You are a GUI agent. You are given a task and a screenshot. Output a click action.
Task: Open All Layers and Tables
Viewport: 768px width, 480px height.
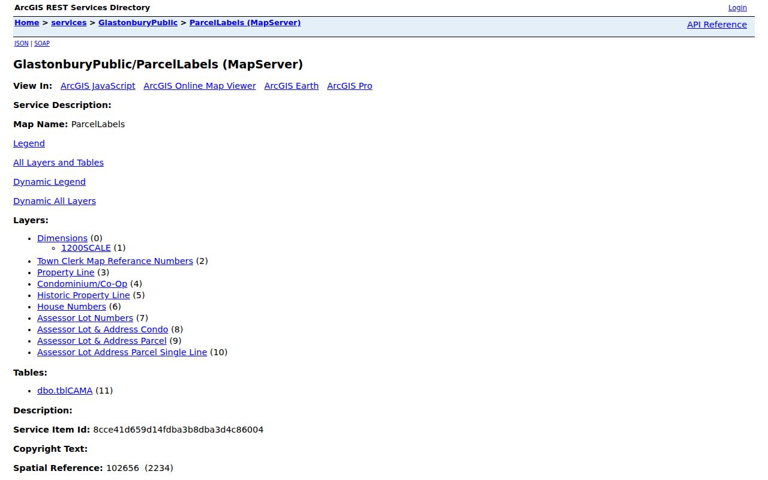click(x=58, y=163)
